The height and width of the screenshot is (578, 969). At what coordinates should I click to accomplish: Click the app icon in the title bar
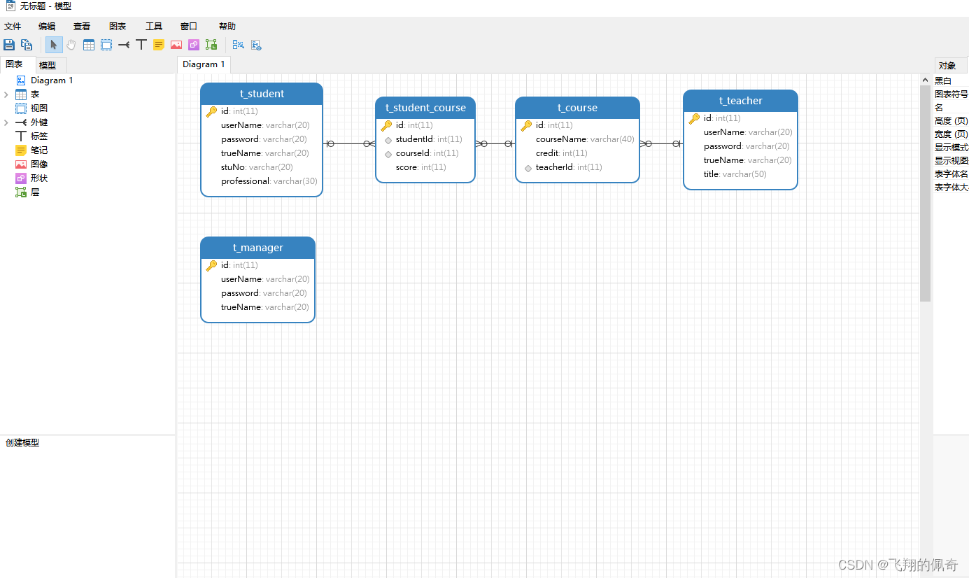10,6
